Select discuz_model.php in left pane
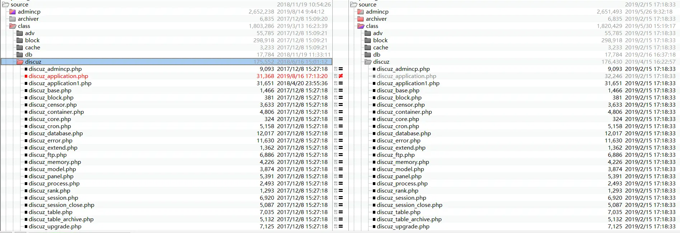The image size is (680, 233). (x=52, y=169)
